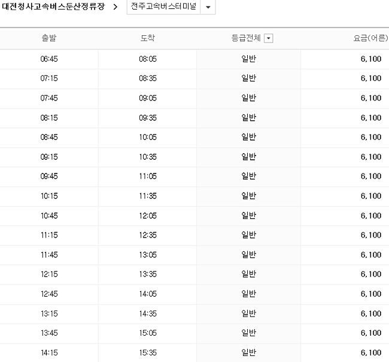Click the 대전청사고속버스둔산정류장 departure terminal name
389x362 pixels.
coord(53,7)
